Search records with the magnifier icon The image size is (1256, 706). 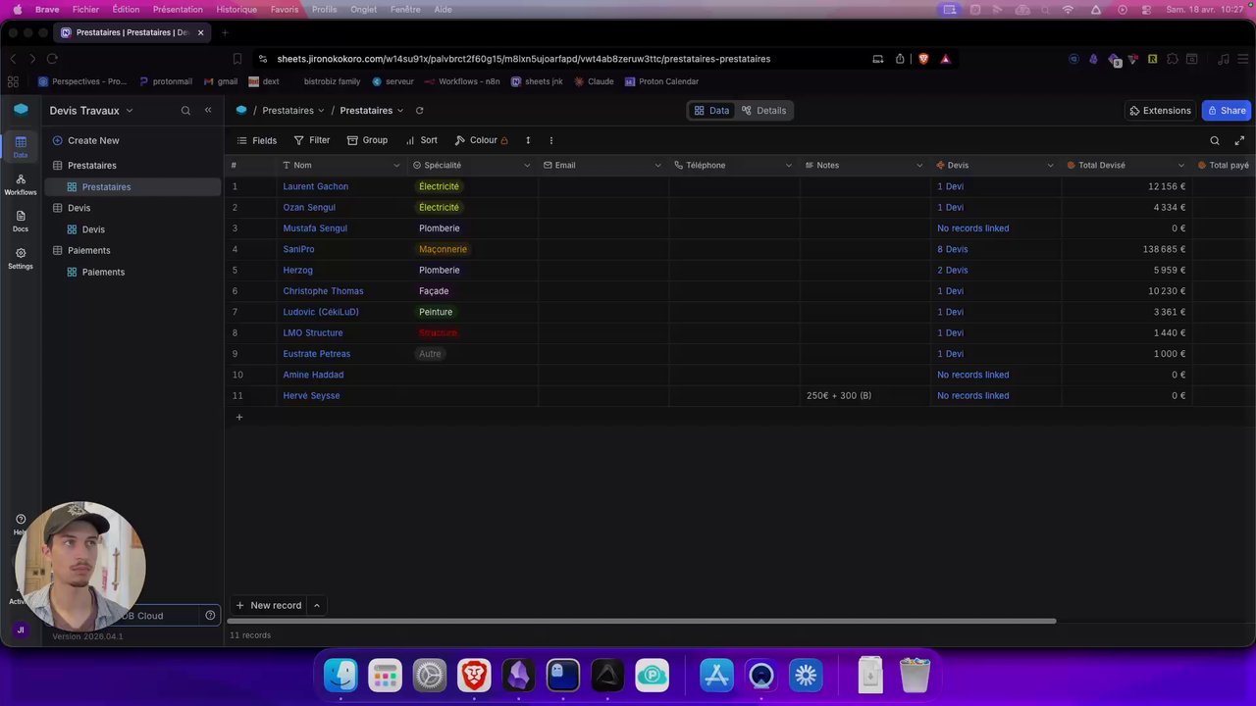[x=1215, y=140]
